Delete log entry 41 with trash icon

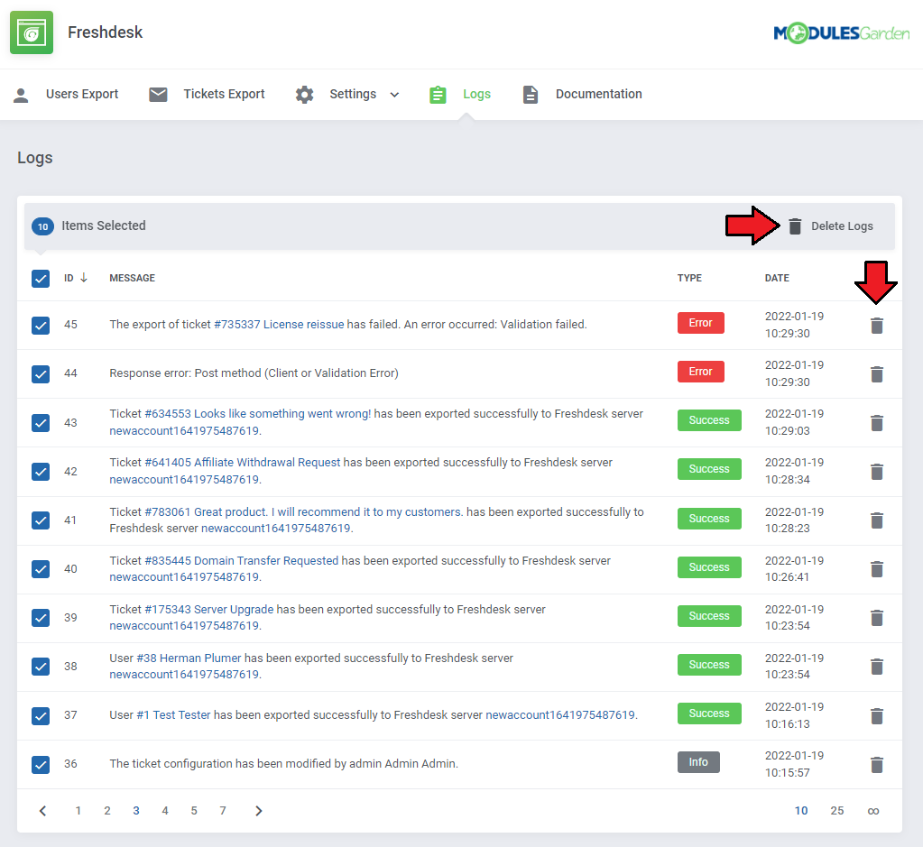coord(876,520)
